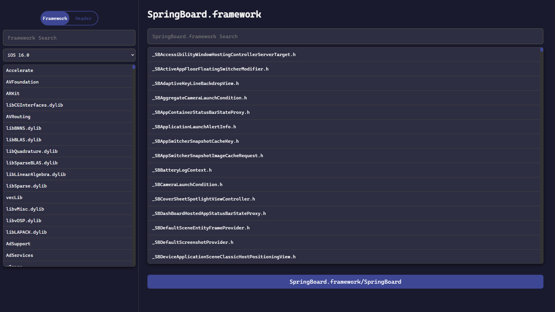
Task: Open _SBDashBoardHostedAppStatusBarStateProxy.h header
Action: tap(344, 213)
